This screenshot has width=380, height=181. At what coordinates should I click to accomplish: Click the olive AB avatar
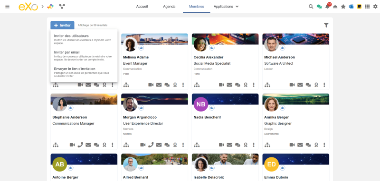60,164
